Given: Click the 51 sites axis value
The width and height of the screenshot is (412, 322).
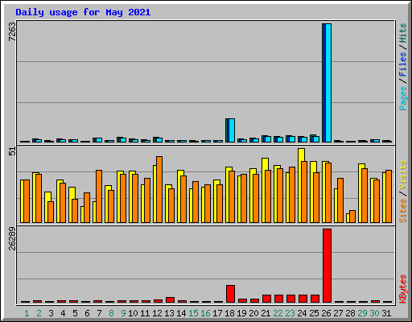Looking at the screenshot, I should 12,151.
